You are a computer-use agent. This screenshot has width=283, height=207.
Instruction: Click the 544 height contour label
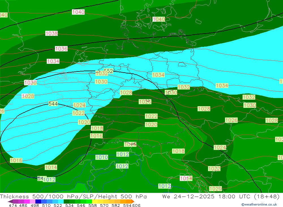pyautogui.click(x=53, y=104)
